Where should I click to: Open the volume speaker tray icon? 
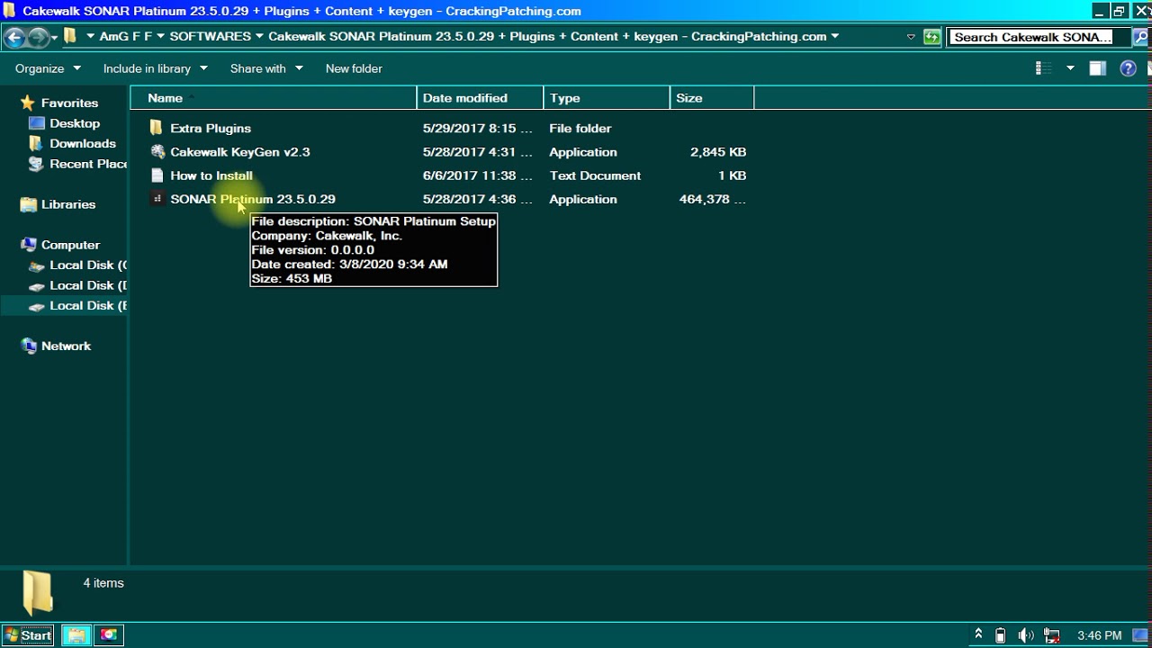1025,635
